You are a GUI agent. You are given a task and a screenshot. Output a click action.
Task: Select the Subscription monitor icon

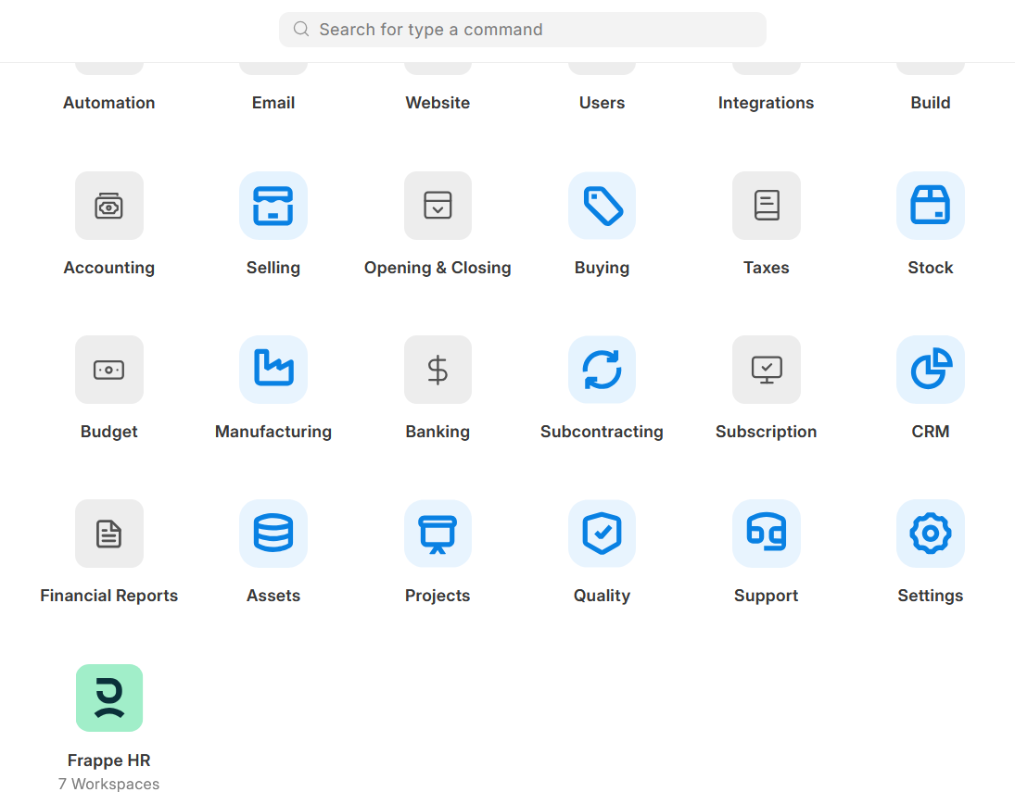(766, 370)
